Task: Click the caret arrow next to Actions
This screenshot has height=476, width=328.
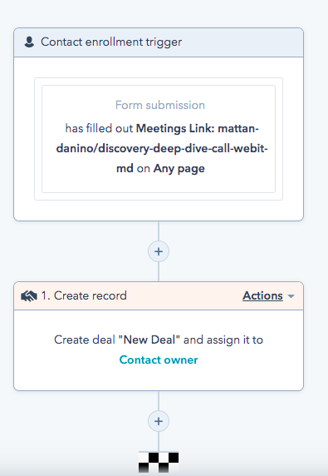Action: point(291,296)
